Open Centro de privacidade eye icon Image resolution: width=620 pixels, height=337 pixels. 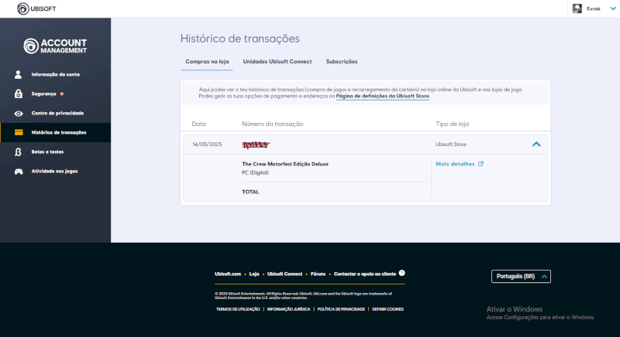(18, 114)
